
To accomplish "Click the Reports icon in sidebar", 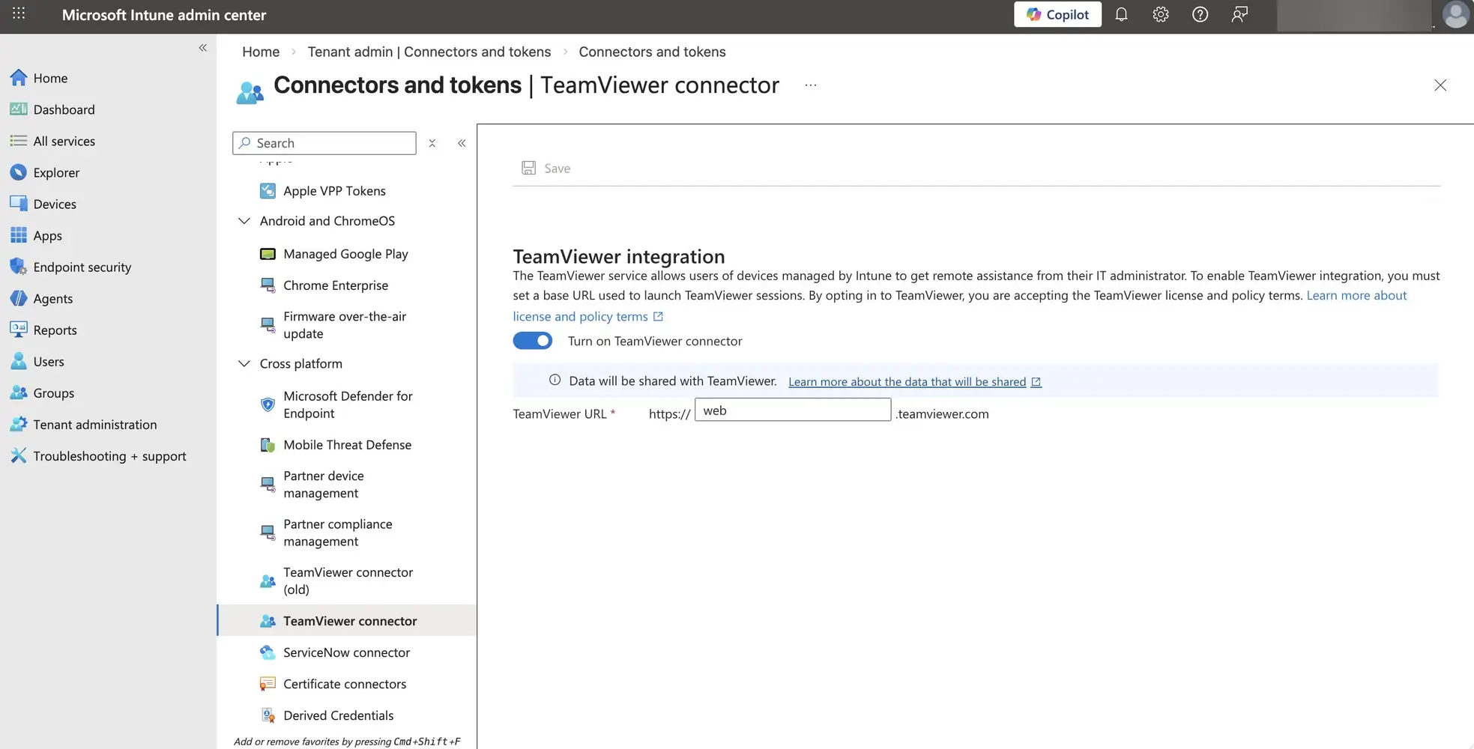I will 18,330.
